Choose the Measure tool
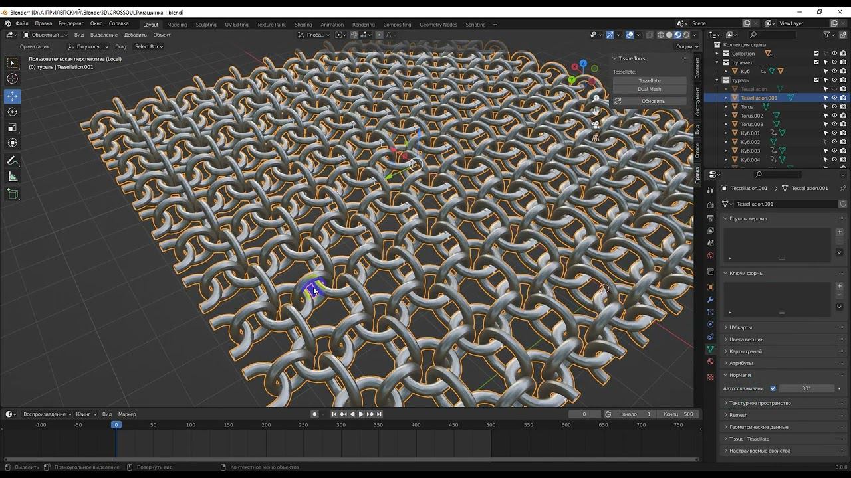The height and width of the screenshot is (478, 851). click(x=13, y=177)
